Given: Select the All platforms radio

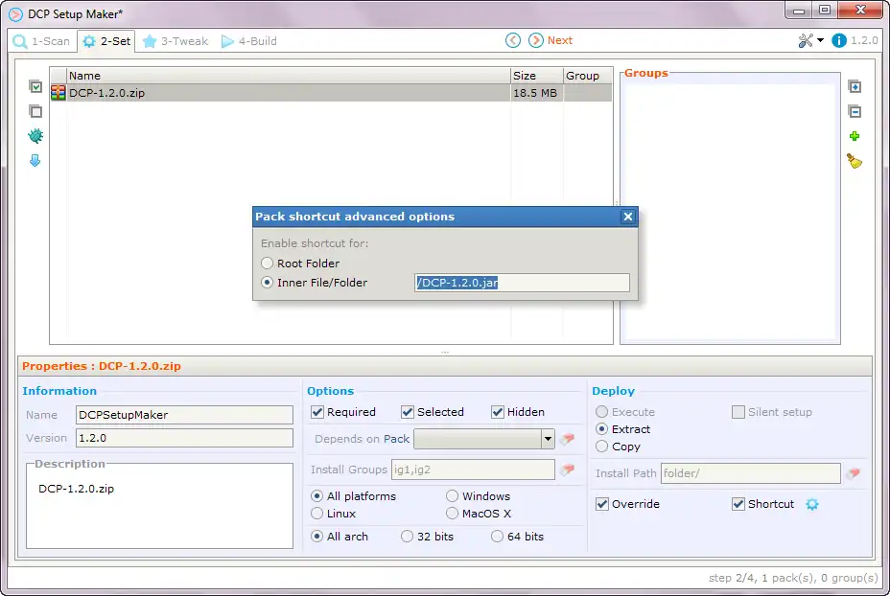Looking at the screenshot, I should click(317, 496).
